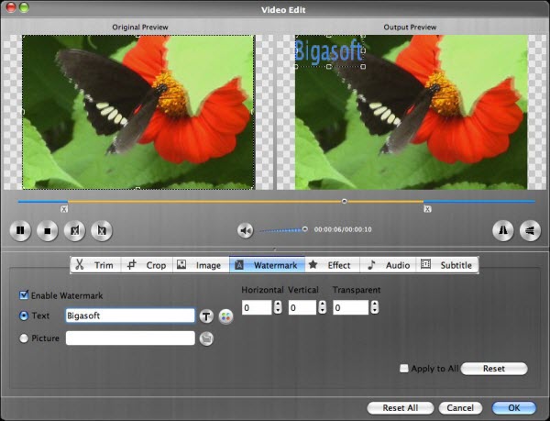Click the Transparent value field
The height and width of the screenshot is (421, 550).
(350, 307)
